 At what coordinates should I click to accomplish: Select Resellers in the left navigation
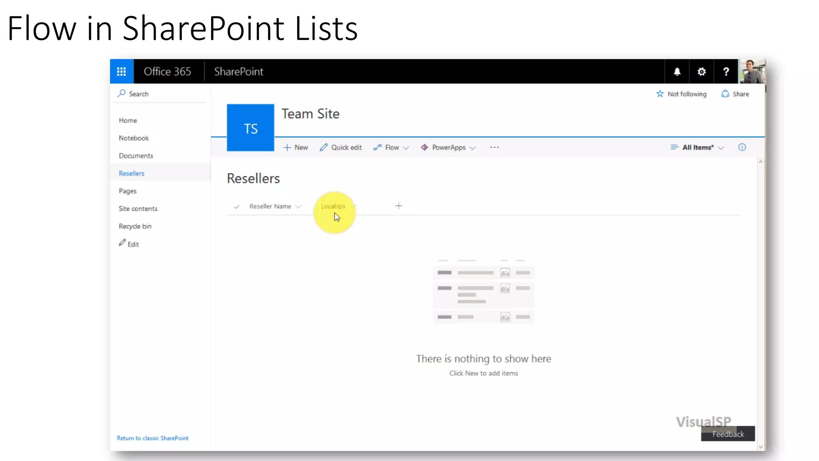point(132,173)
